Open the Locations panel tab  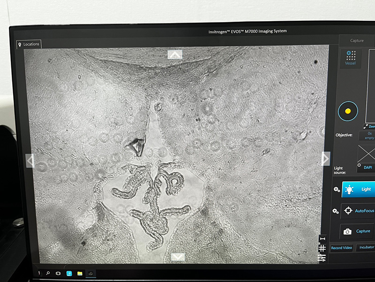point(28,44)
